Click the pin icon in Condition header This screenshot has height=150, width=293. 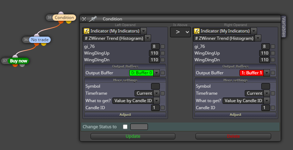coord(93,19)
